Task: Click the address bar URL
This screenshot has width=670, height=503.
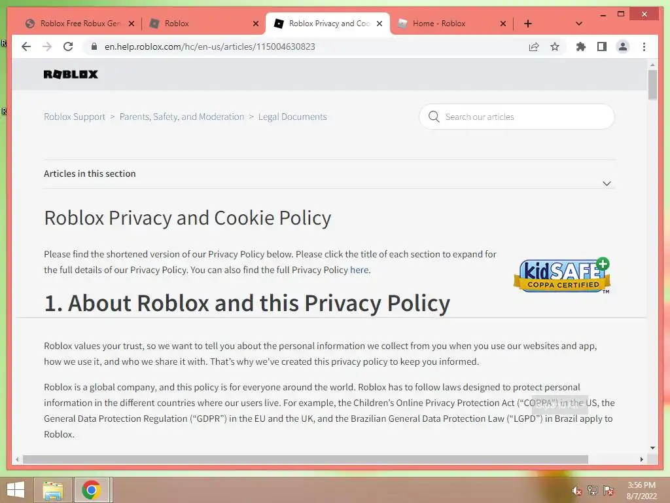Action: click(210, 47)
